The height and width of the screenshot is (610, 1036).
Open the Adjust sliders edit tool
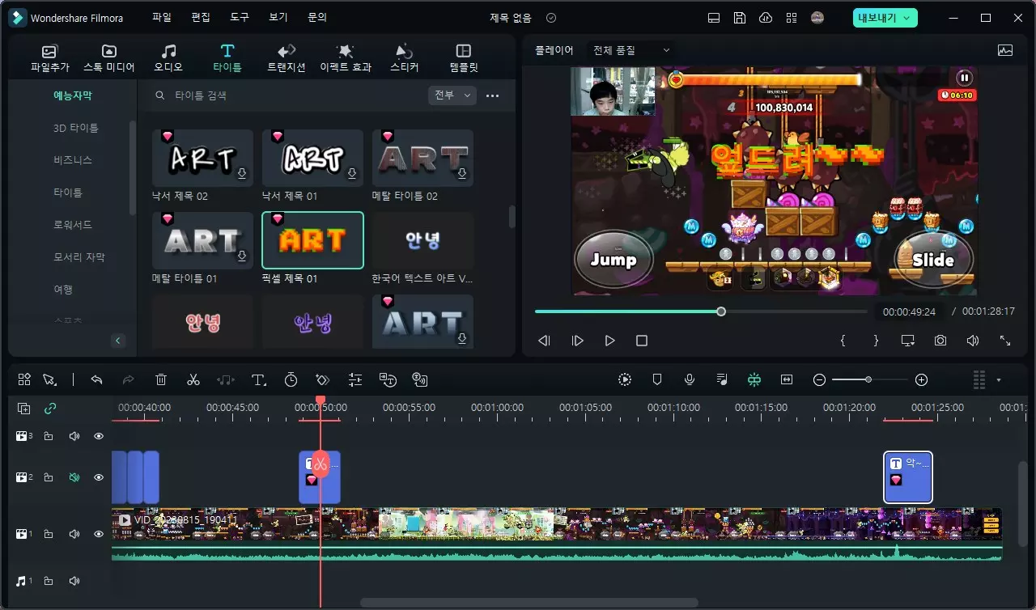355,379
